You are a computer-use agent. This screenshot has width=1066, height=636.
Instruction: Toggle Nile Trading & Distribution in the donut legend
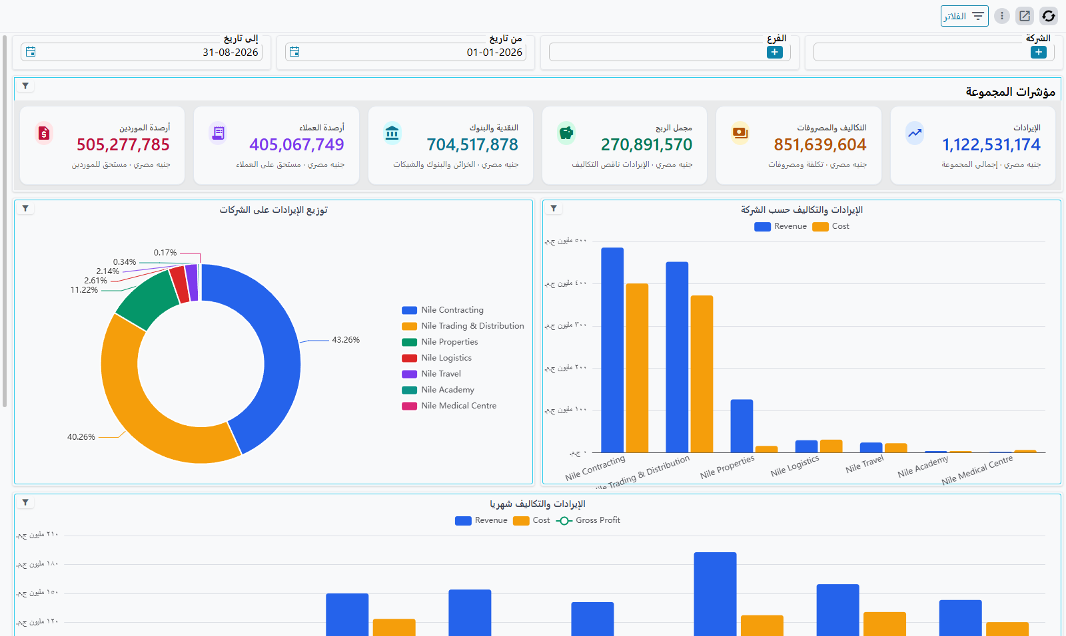[x=463, y=326]
